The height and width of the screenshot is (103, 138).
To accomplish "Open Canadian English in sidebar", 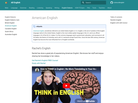I will tap(11, 29).
